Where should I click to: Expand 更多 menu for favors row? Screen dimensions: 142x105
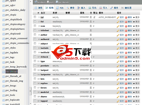[x=136, y=88]
